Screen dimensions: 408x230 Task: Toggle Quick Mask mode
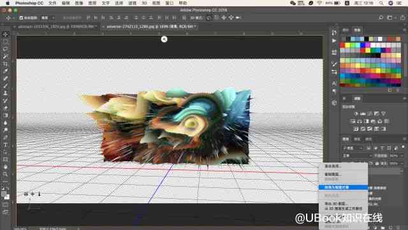pyautogui.click(x=6, y=205)
